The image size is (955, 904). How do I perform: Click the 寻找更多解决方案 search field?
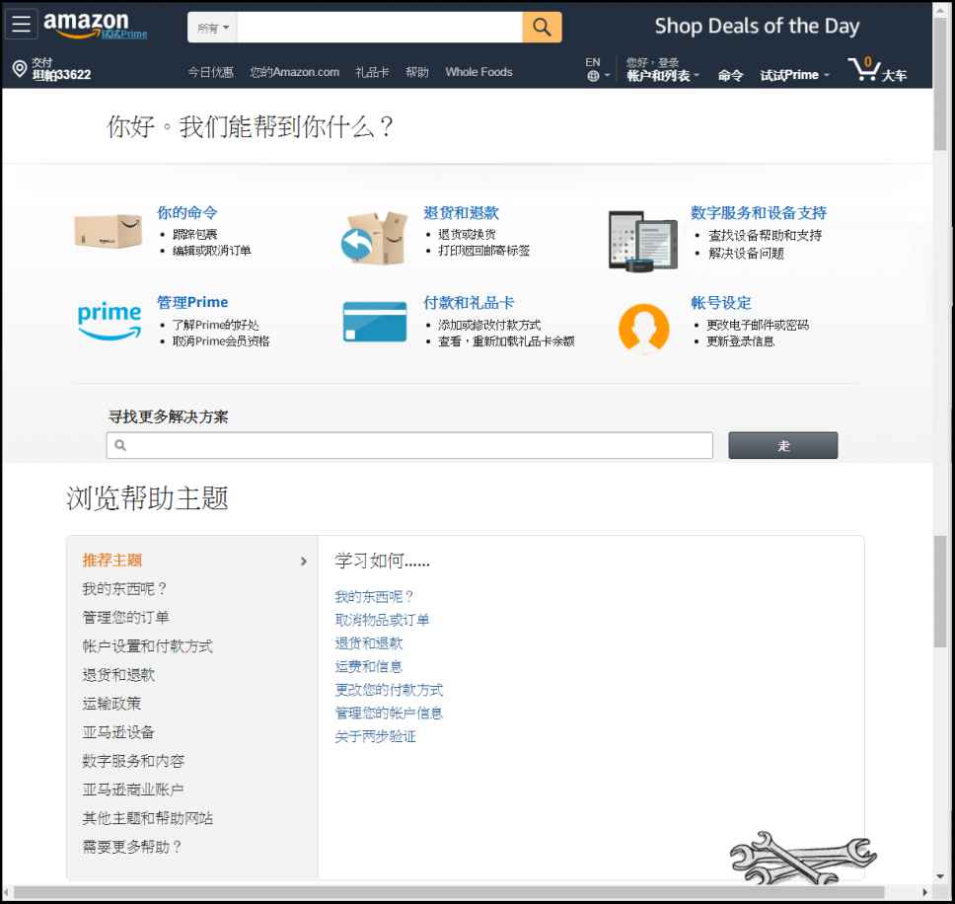pos(409,445)
